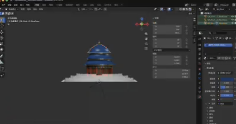Open the Material properties tab
236x124 pixels.
200,97
